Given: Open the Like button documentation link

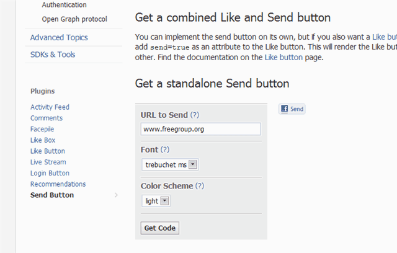Looking at the screenshot, I should 283,57.
